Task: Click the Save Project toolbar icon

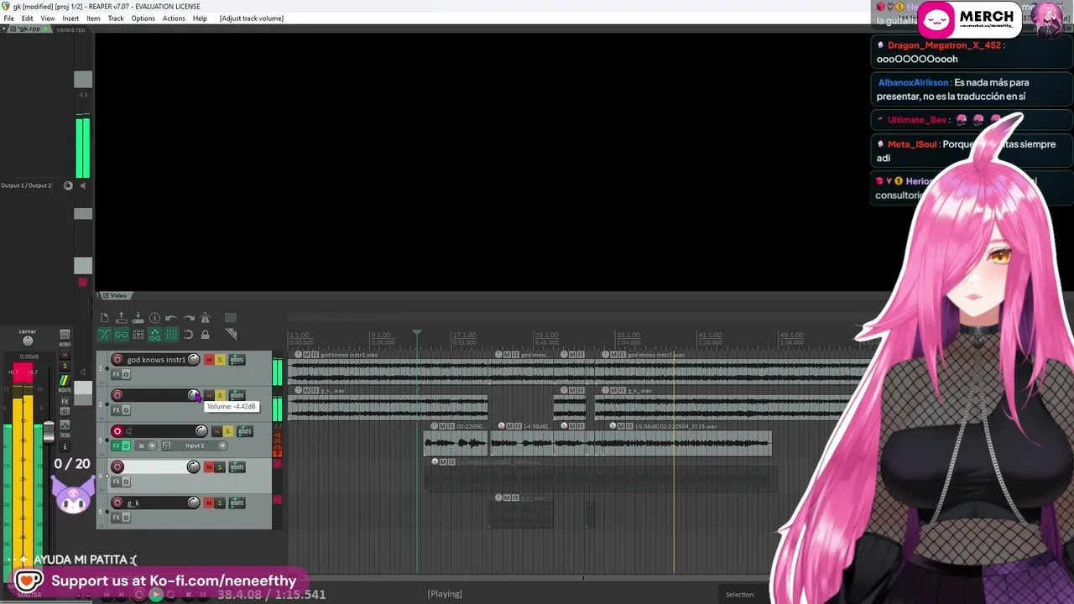Action: coord(138,318)
